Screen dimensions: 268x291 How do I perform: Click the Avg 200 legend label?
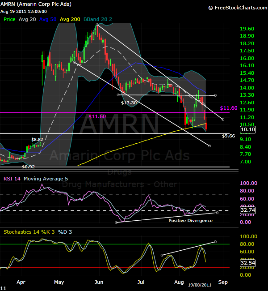click(x=70, y=19)
